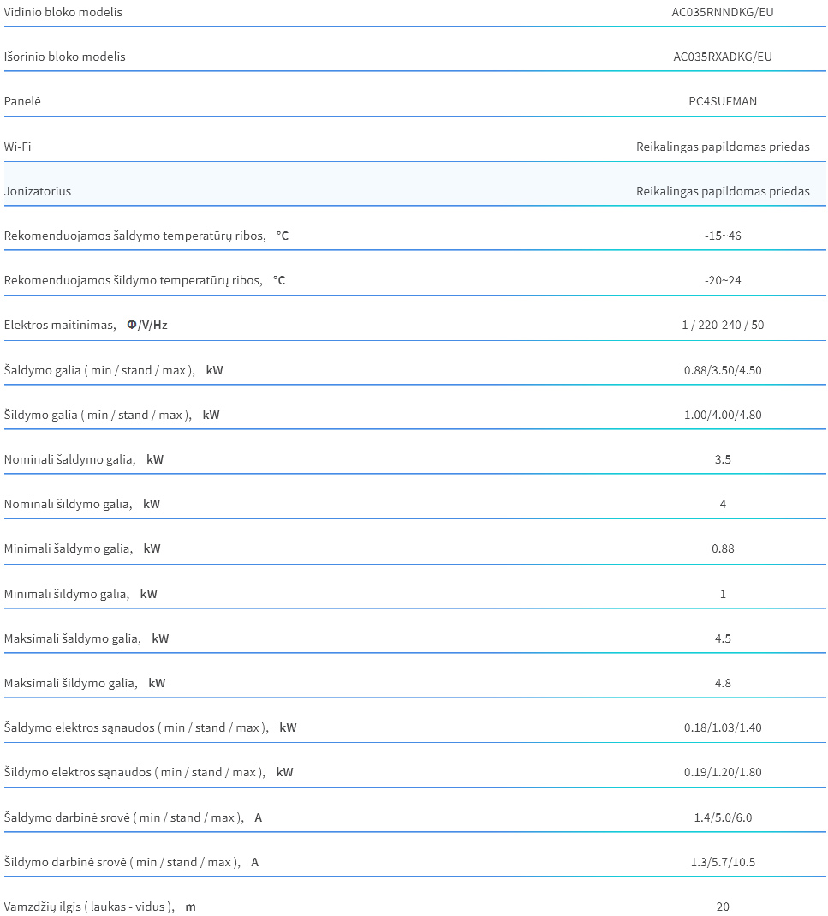Click the Wi-Fi row label

(17, 146)
